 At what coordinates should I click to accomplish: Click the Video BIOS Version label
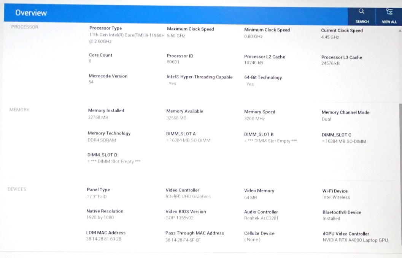[x=186, y=212]
